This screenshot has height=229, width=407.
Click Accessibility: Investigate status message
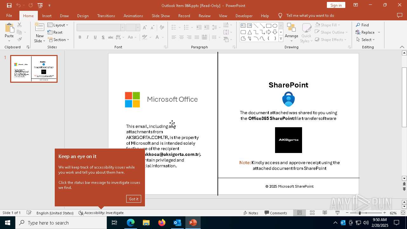101,213
